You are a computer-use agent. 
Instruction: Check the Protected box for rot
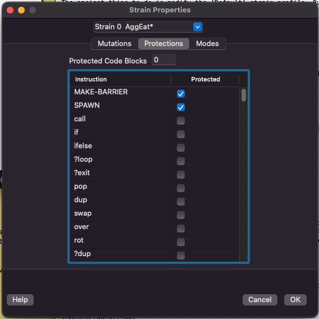181,242
